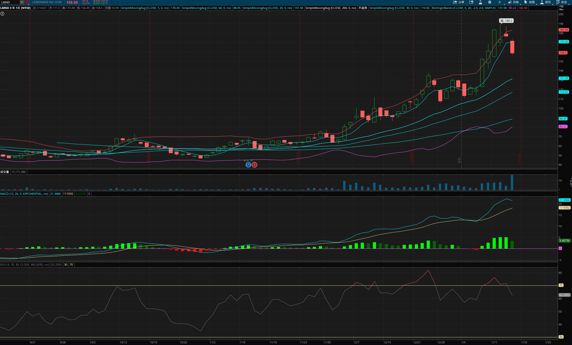
Task: Open chart settings gear
Action: point(489,2)
